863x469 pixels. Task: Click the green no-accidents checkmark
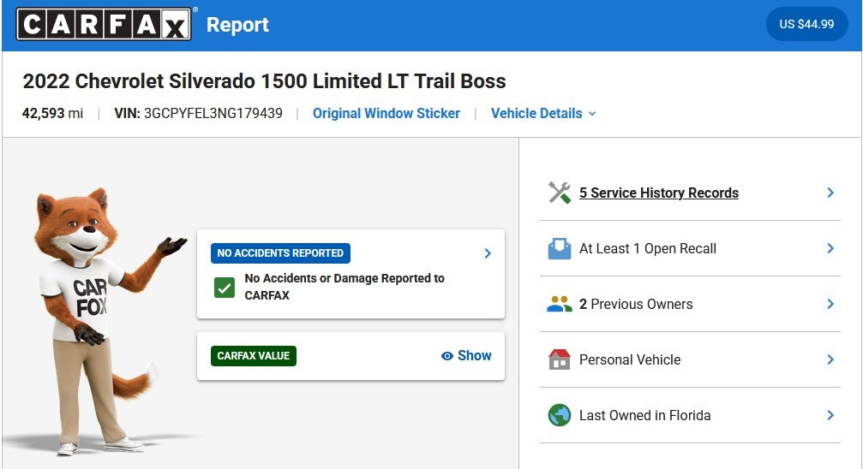click(224, 287)
